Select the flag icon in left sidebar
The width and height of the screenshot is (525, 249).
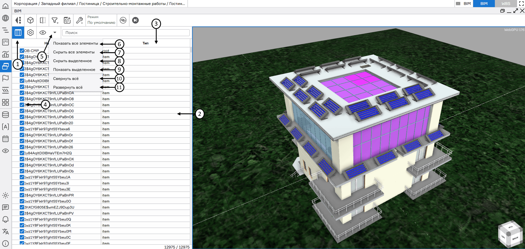click(x=5, y=78)
